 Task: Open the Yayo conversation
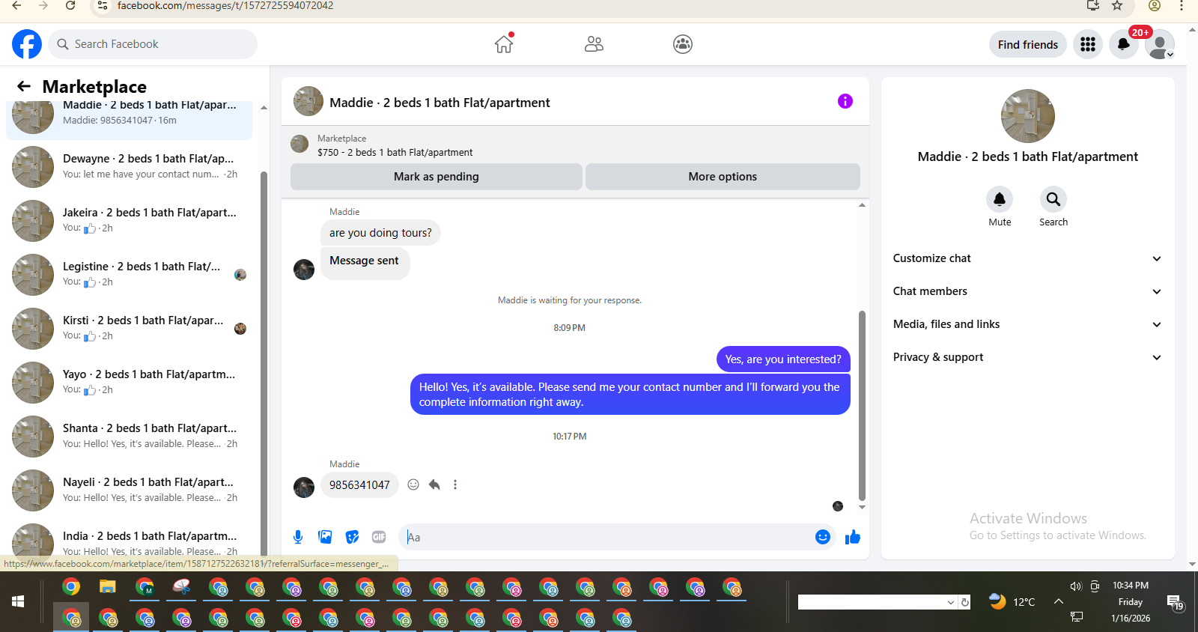pyautogui.click(x=129, y=383)
